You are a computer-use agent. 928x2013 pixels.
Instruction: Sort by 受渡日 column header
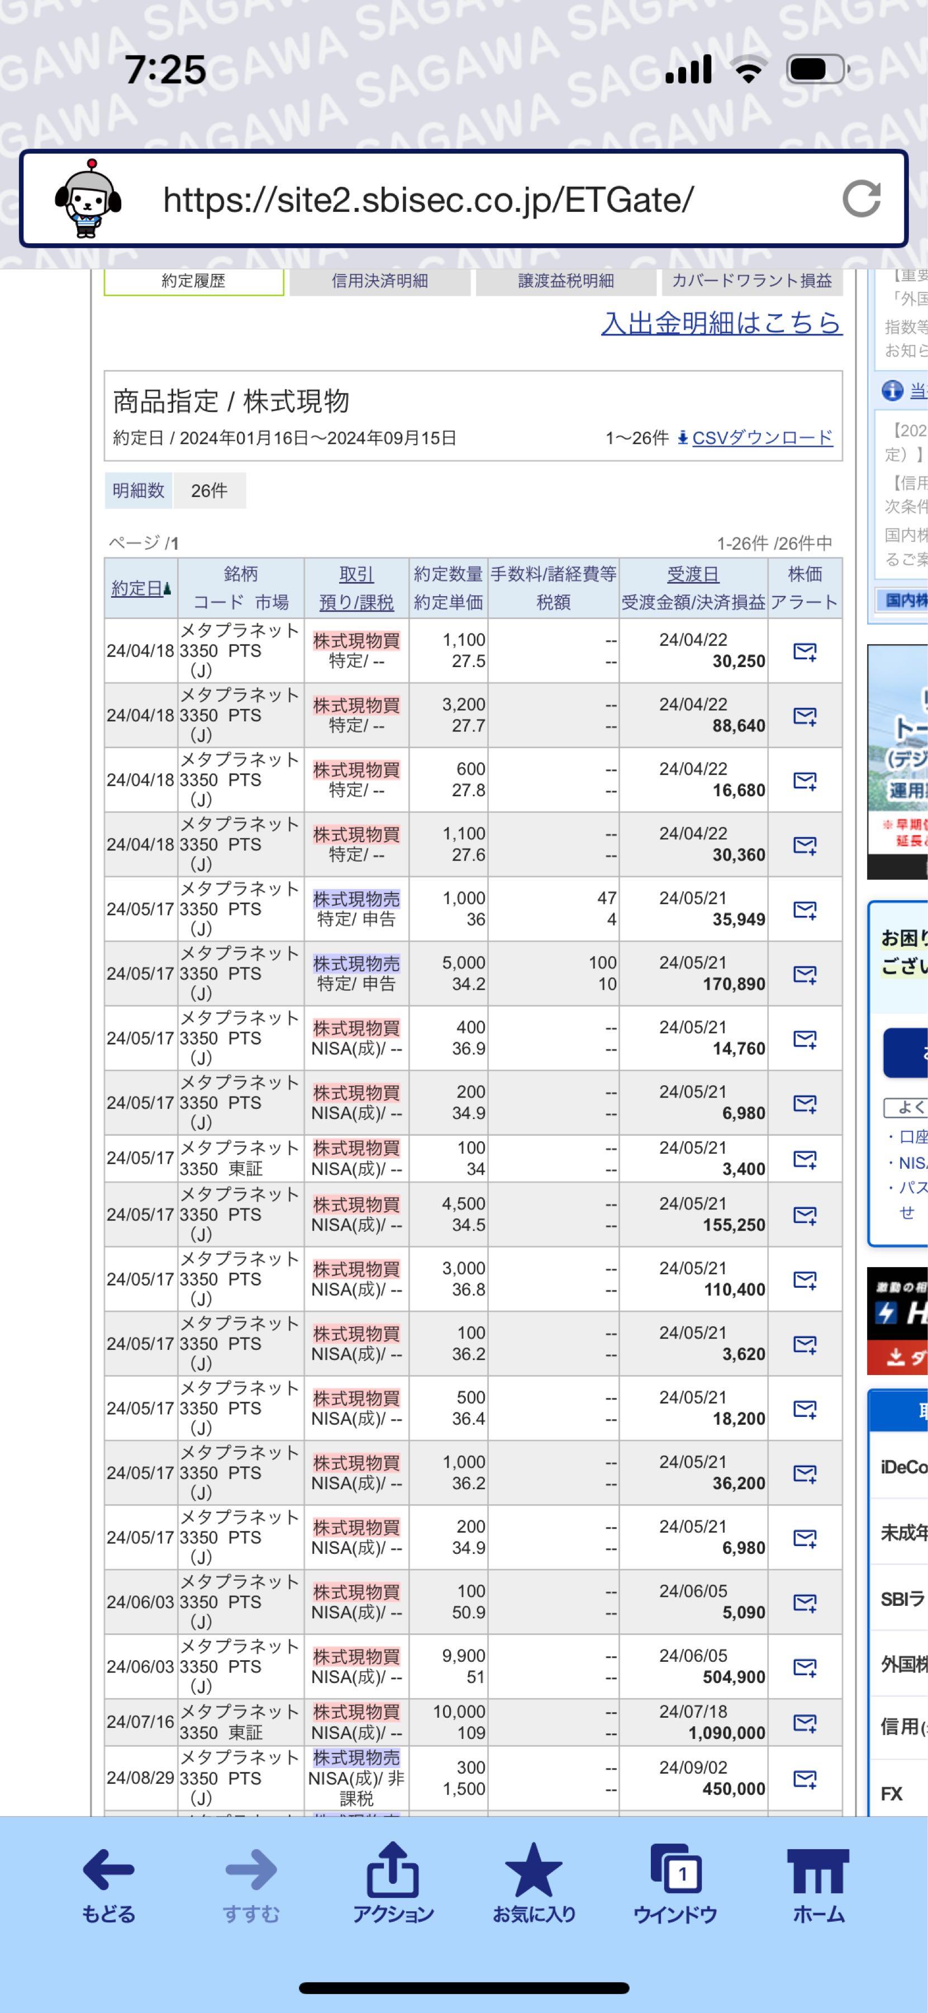click(x=692, y=574)
